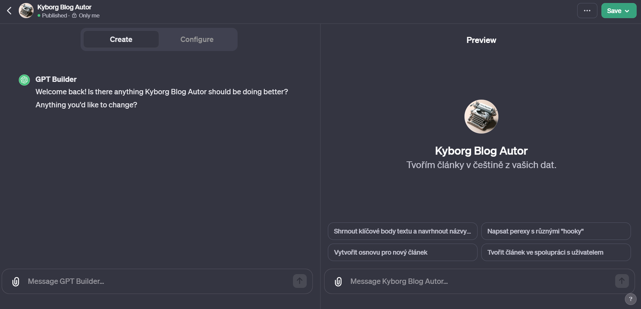Focus the Message GPT Builder input field
The height and width of the screenshot is (309, 641).
click(x=157, y=281)
